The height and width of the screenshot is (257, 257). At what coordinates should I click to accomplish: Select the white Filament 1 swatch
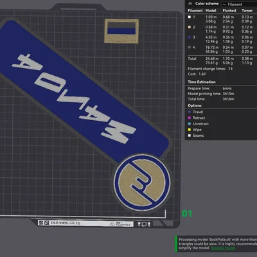click(x=190, y=17)
